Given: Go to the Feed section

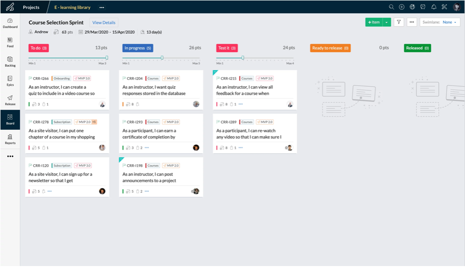Looking at the screenshot, I should point(10,42).
